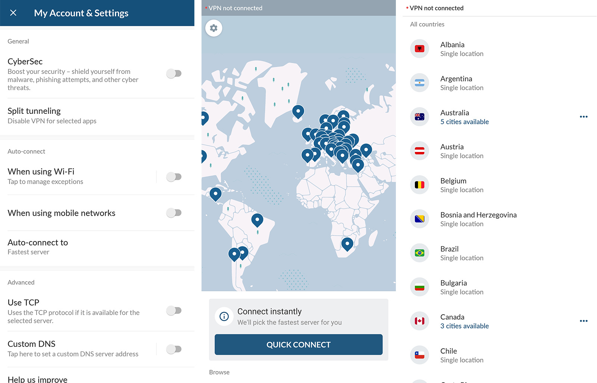
Task: Select Brazil from the country list
Action: coord(500,253)
